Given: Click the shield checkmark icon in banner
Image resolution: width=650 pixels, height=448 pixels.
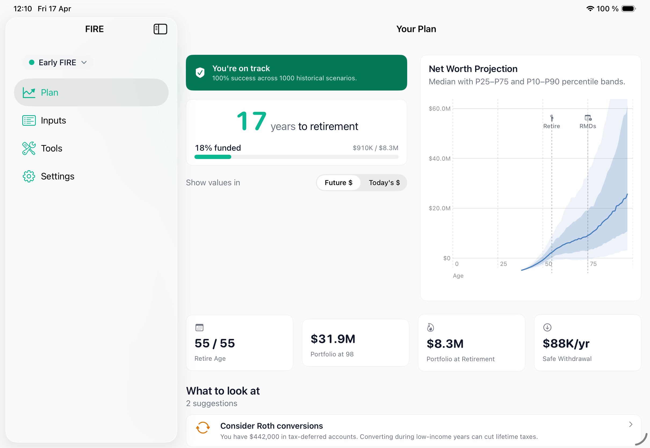Looking at the screenshot, I should 200,73.
